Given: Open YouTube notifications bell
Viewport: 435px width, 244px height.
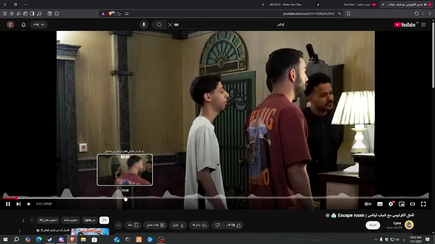Looking at the screenshot, I should [23, 24].
